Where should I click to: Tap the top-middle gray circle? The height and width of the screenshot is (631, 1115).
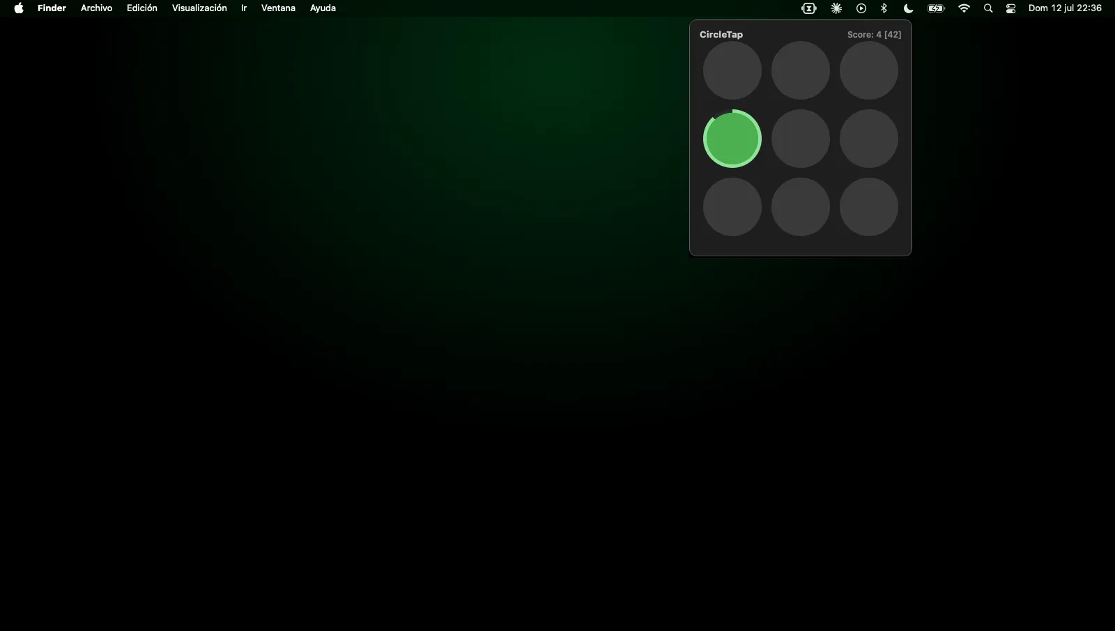(801, 70)
